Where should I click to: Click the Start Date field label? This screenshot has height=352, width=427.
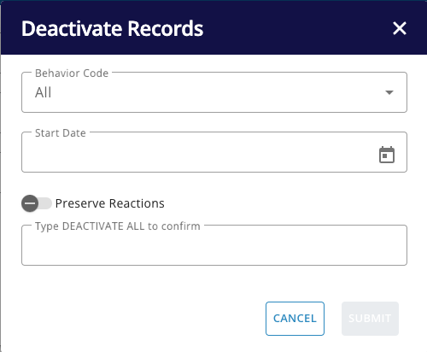(x=61, y=133)
